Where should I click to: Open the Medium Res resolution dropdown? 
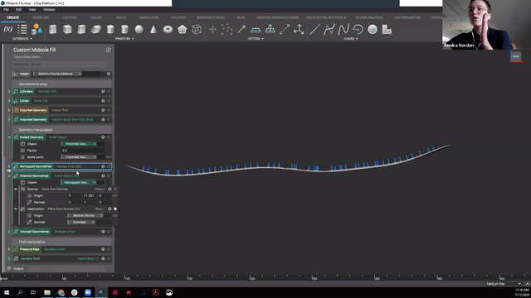tap(504, 284)
